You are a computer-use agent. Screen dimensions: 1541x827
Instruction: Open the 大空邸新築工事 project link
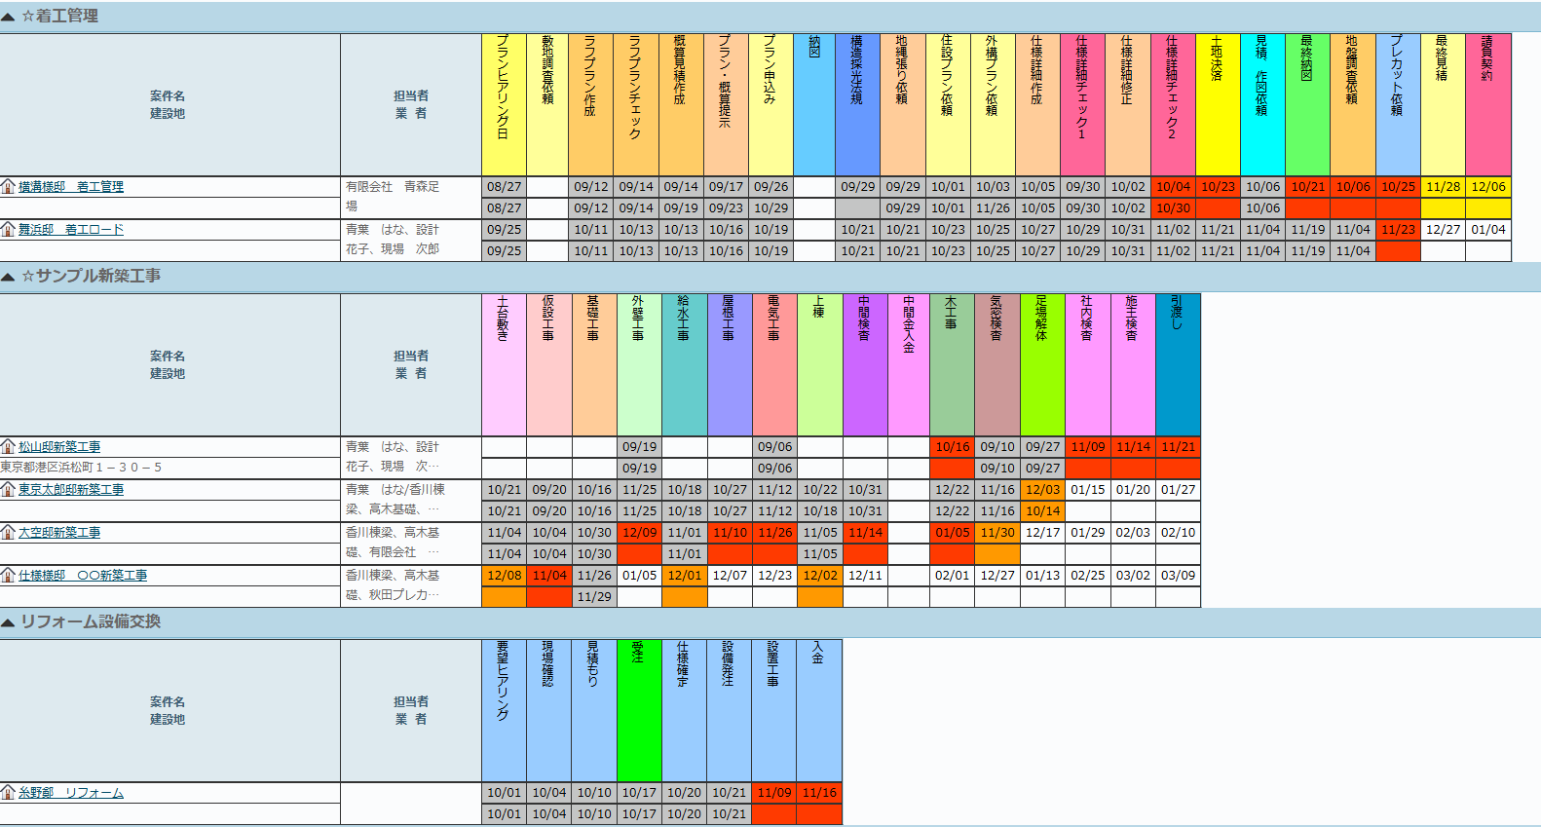[59, 533]
